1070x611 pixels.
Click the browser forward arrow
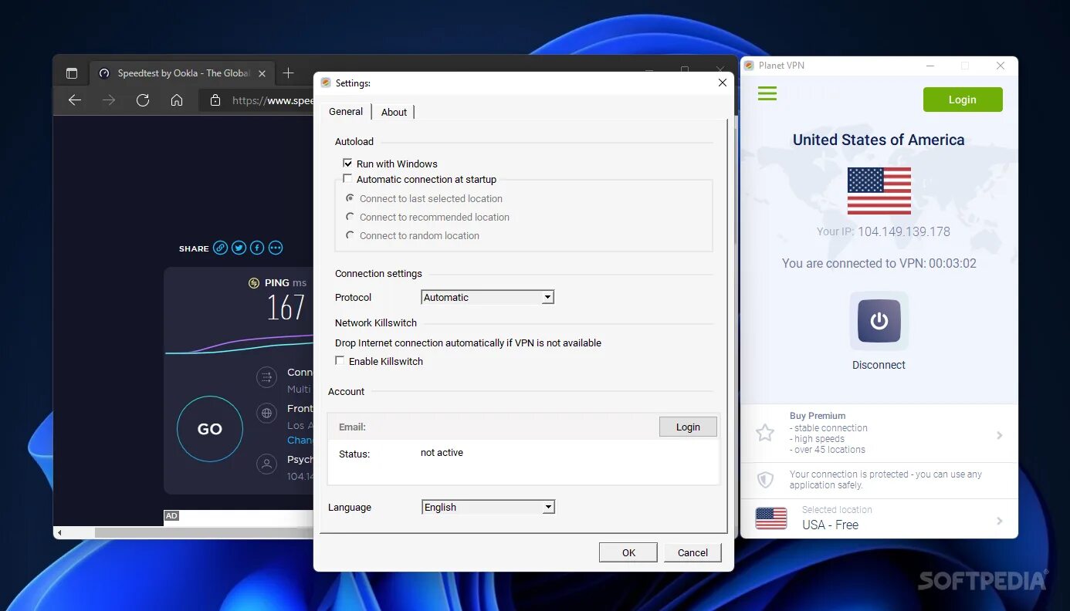point(109,100)
